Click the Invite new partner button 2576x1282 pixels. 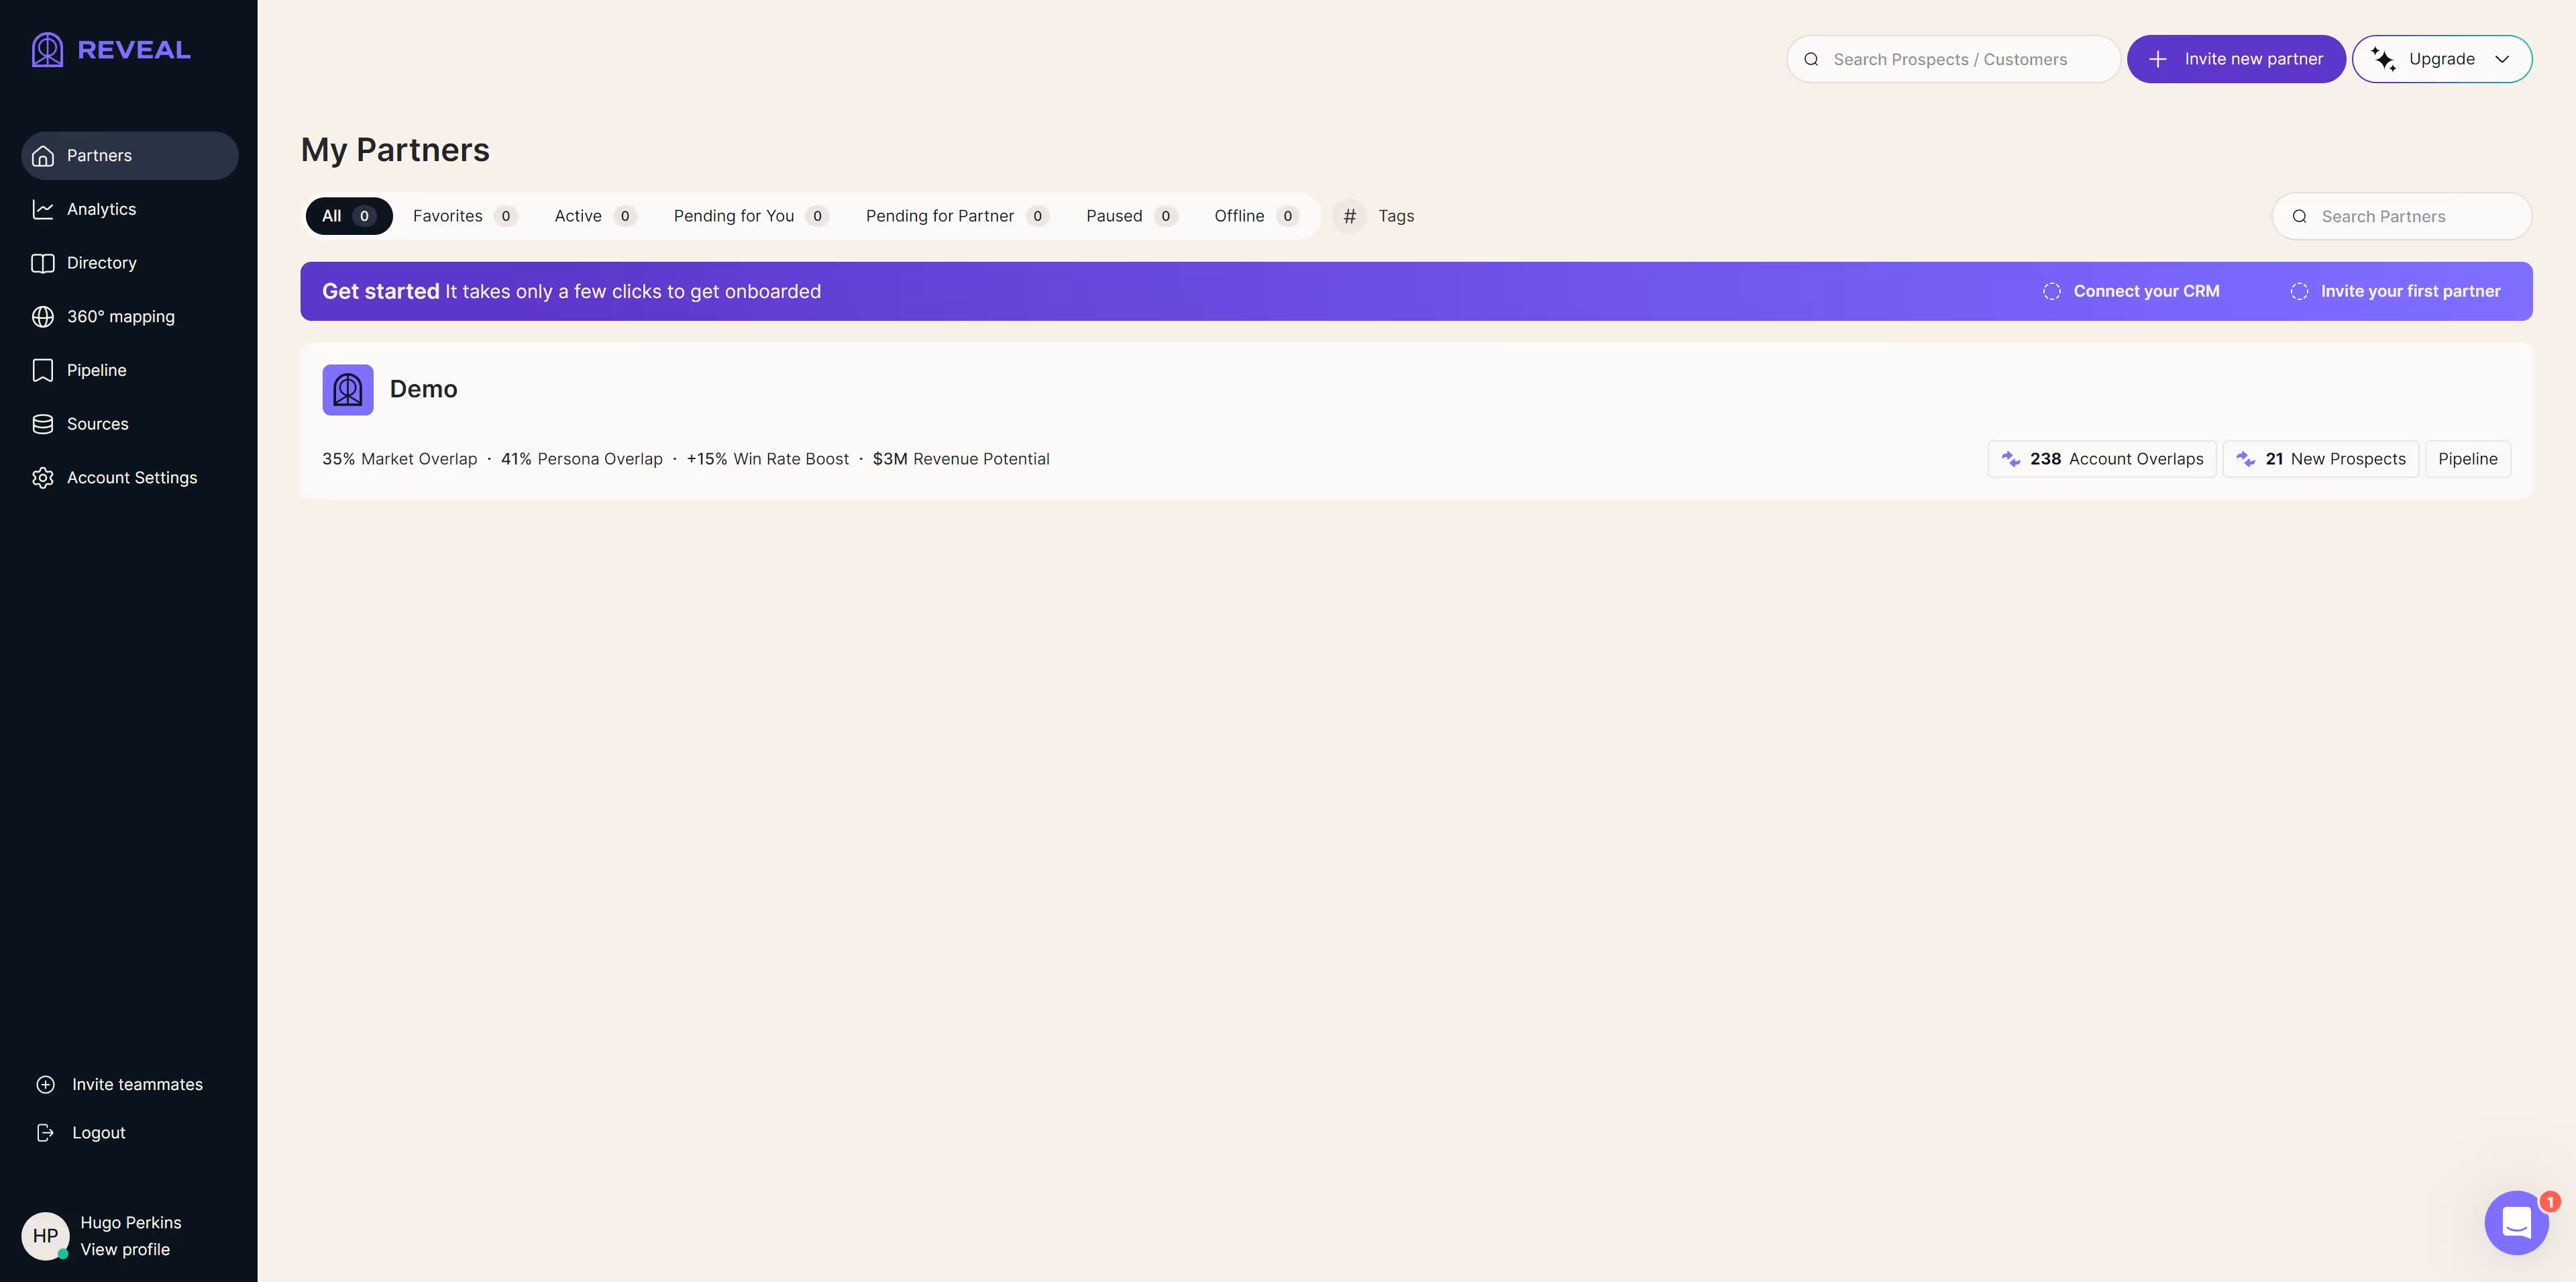pyautogui.click(x=2236, y=59)
